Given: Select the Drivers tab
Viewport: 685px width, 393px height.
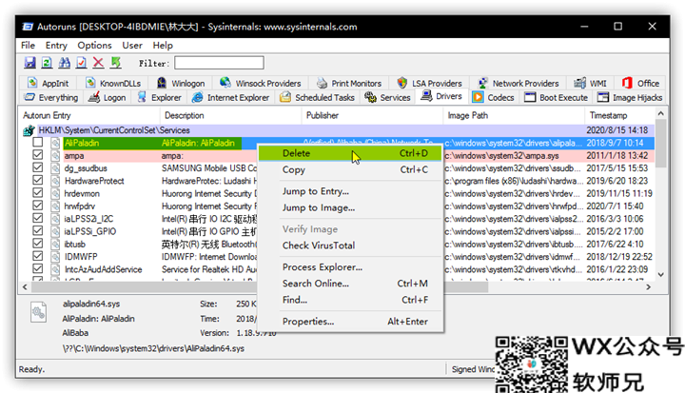Looking at the screenshot, I should (441, 96).
